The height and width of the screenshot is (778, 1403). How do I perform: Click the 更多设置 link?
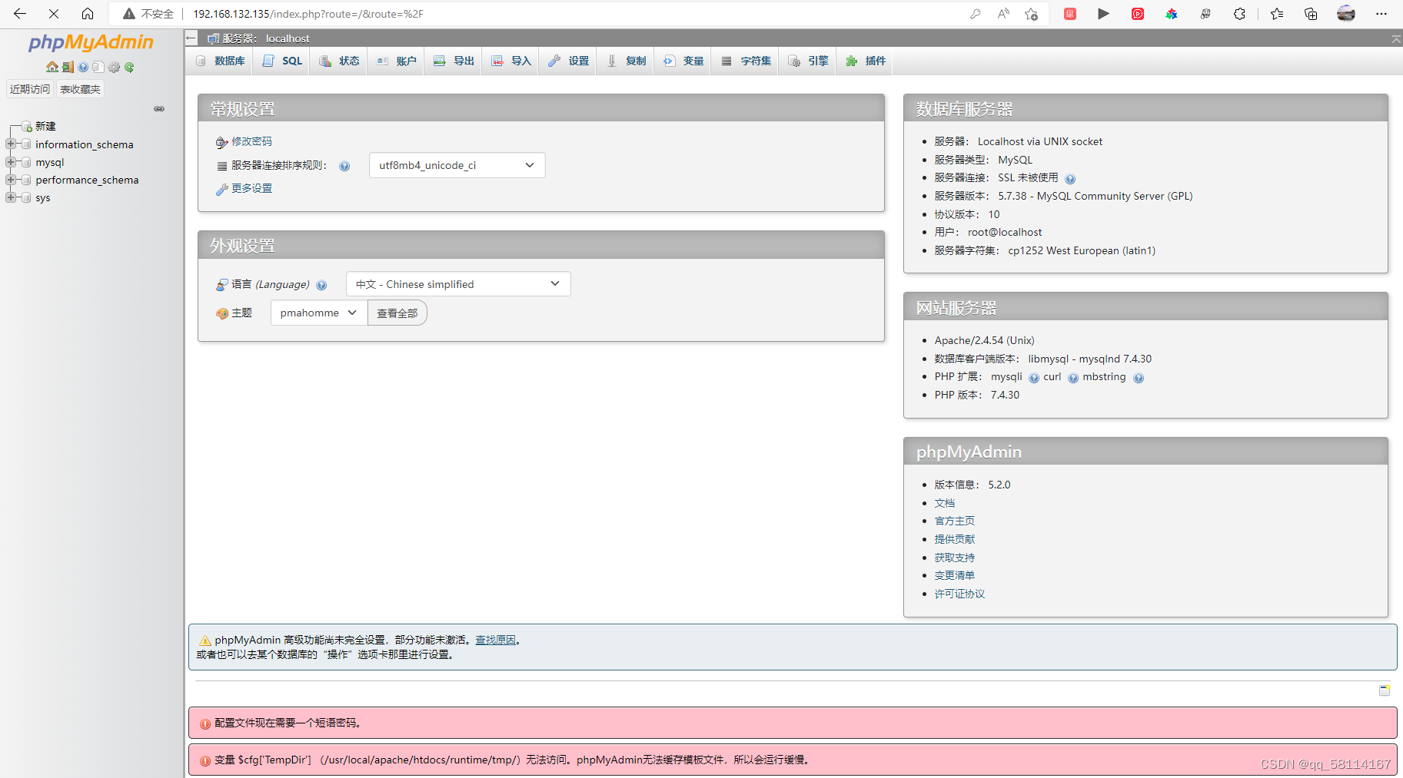(251, 188)
